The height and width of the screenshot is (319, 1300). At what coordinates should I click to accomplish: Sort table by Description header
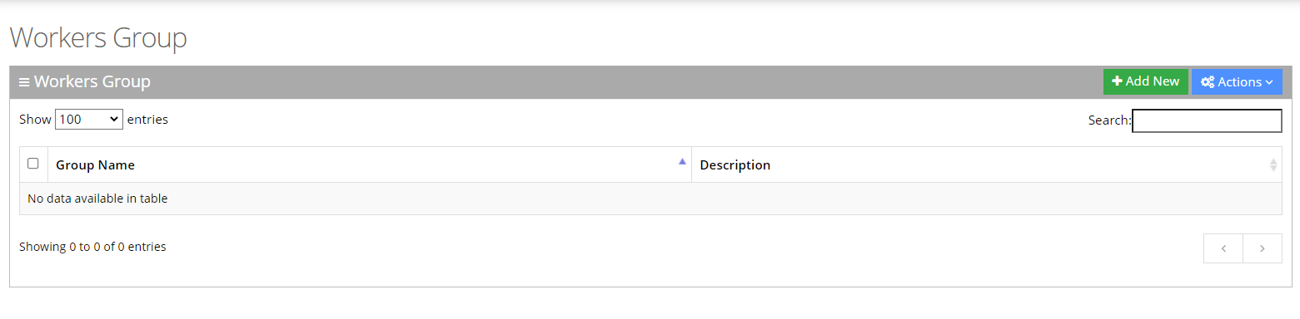[735, 164]
